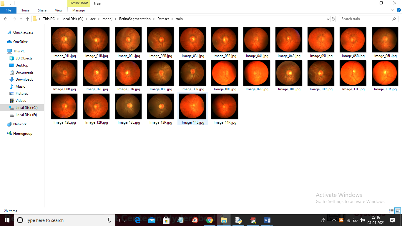Image resolution: width=402 pixels, height=226 pixels.
Task: Open the View ribbon tab
Action: tap(59, 10)
